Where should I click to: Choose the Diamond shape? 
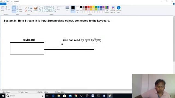click(42, 9)
